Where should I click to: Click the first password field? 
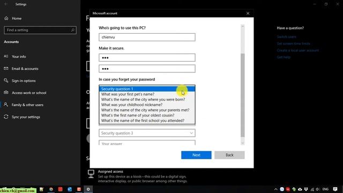(x=147, y=57)
